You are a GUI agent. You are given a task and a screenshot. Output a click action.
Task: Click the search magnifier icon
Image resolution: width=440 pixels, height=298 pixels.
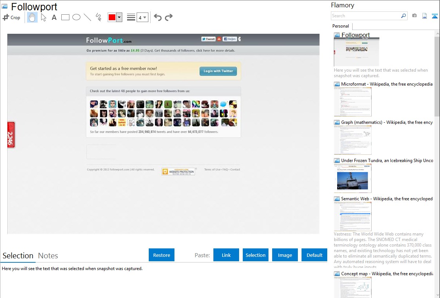[x=404, y=16]
